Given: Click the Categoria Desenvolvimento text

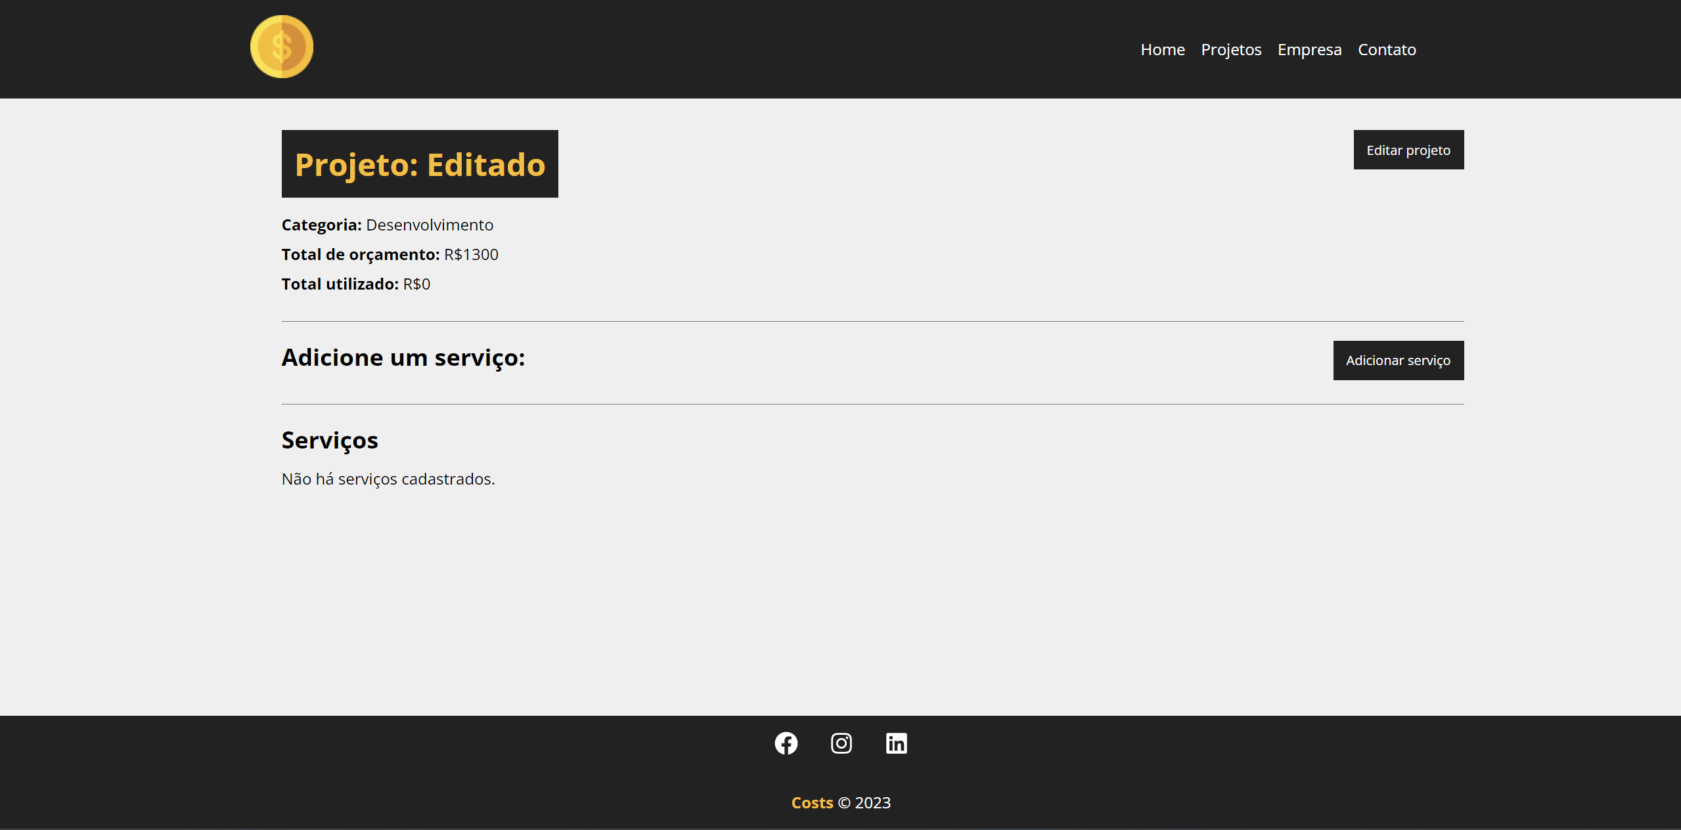Looking at the screenshot, I should point(388,225).
